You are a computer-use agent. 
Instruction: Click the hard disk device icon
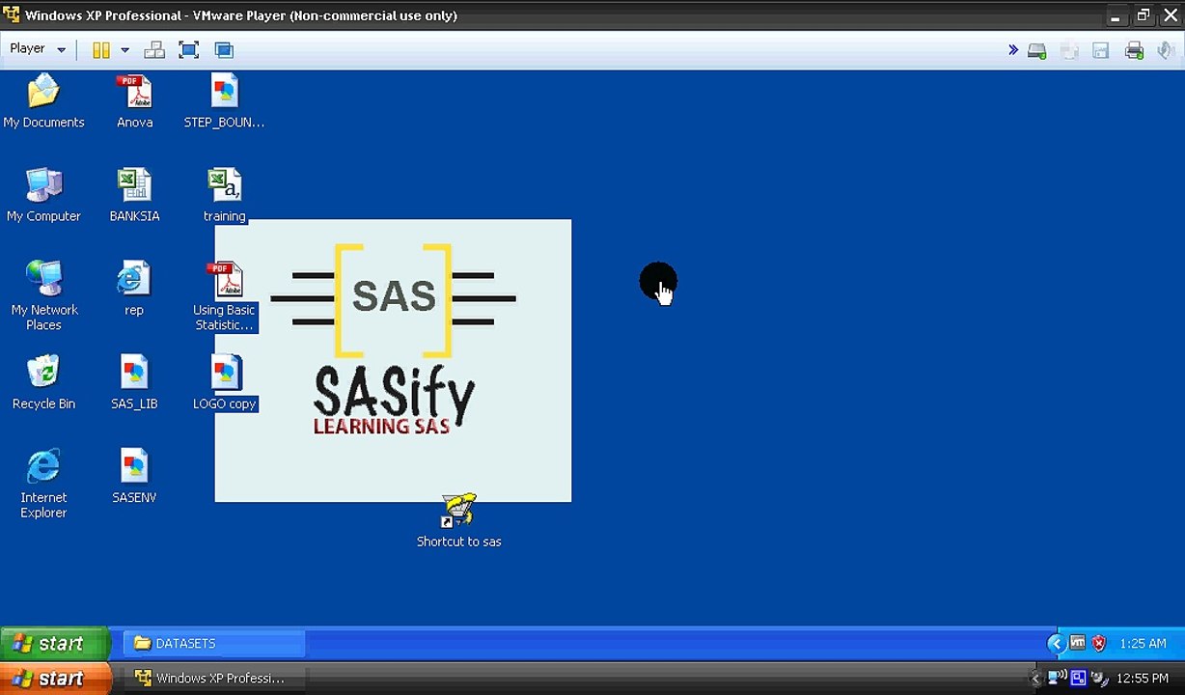coord(1036,50)
